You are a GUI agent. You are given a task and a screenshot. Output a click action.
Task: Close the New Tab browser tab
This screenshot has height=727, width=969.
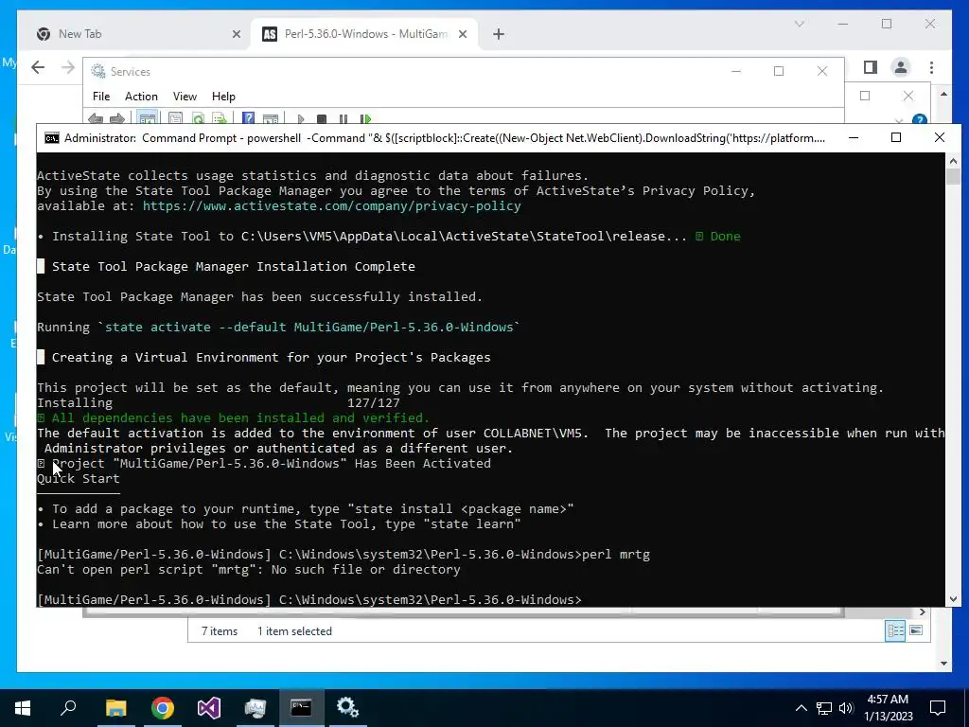(x=236, y=35)
